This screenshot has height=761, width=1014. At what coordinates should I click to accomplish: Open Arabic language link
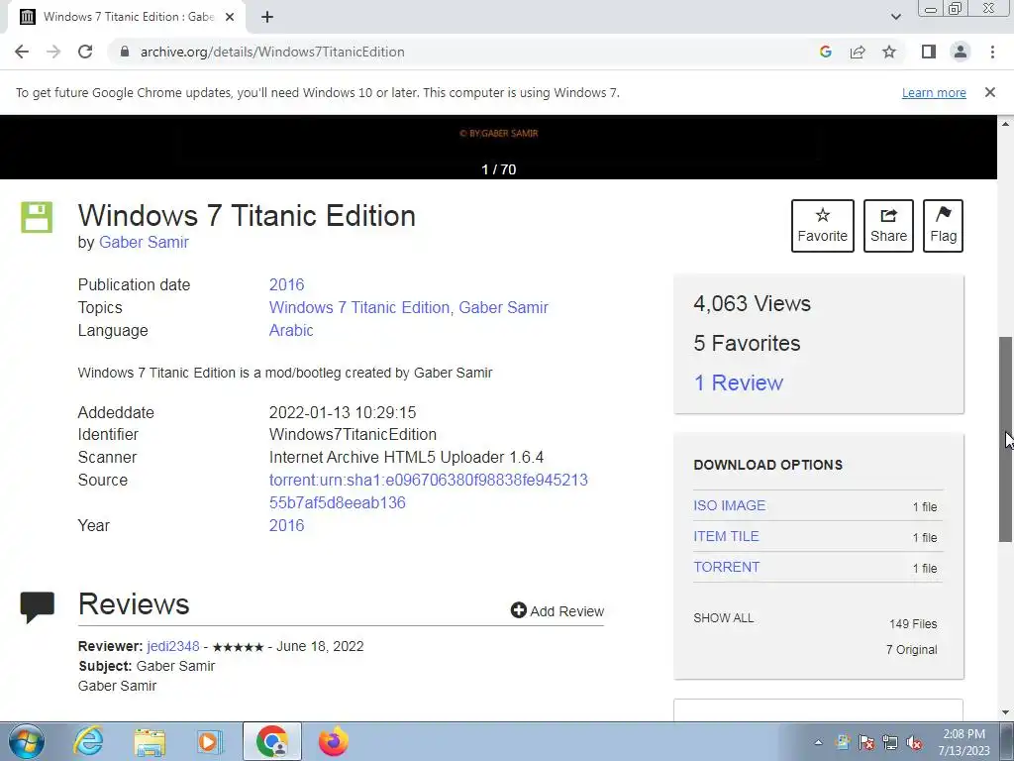(291, 330)
